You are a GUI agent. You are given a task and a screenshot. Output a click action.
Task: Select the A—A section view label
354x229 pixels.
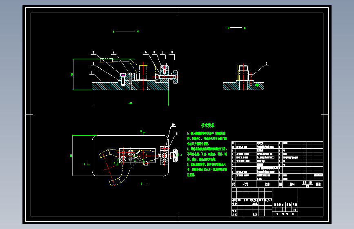[x=125, y=31]
